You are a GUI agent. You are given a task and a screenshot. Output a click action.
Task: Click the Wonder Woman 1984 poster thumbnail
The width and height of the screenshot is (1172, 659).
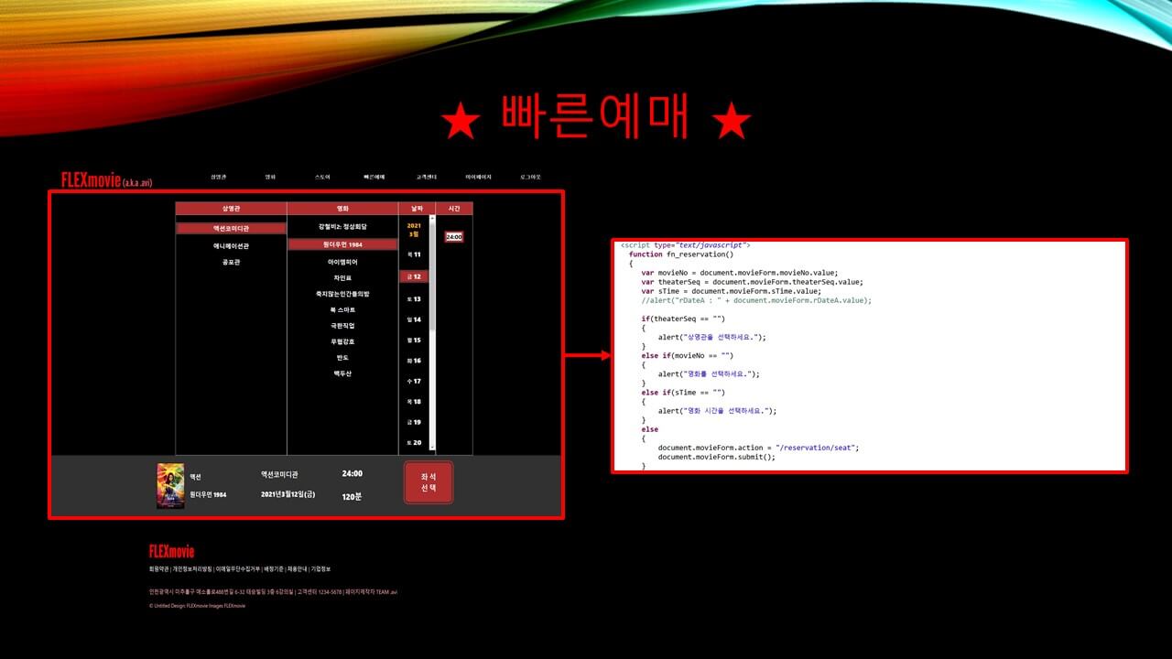(x=170, y=486)
